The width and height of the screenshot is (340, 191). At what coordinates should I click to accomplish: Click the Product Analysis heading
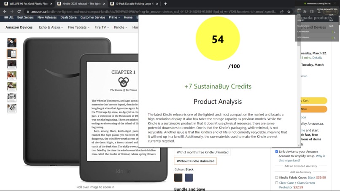218,102
